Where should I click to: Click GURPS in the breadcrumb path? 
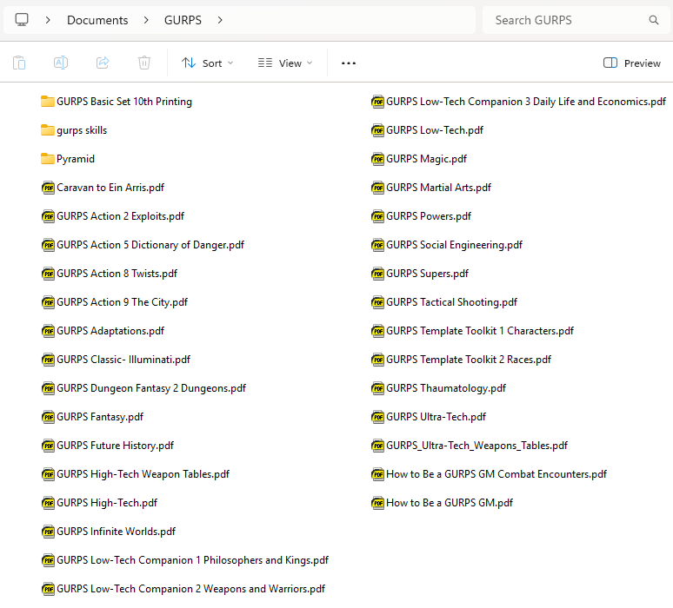pyautogui.click(x=183, y=20)
